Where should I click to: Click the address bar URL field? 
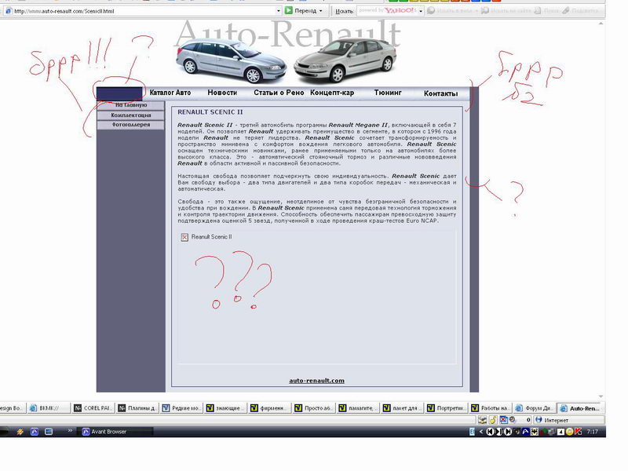click(142, 11)
